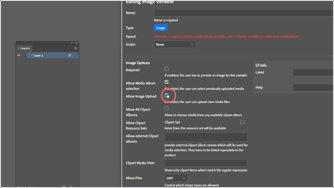Expand Layer 1 disclosure arrow
Image resolution: width=334 pixels, height=188 pixels.
tap(32, 55)
